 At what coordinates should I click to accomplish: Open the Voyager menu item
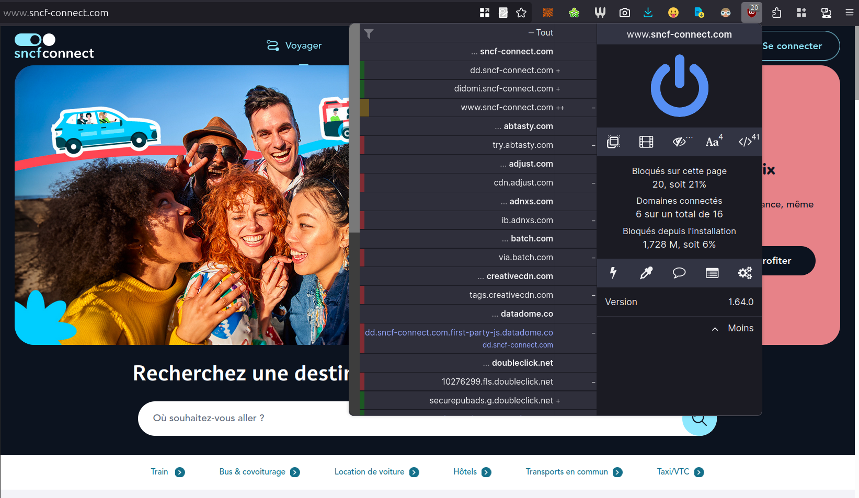294,45
